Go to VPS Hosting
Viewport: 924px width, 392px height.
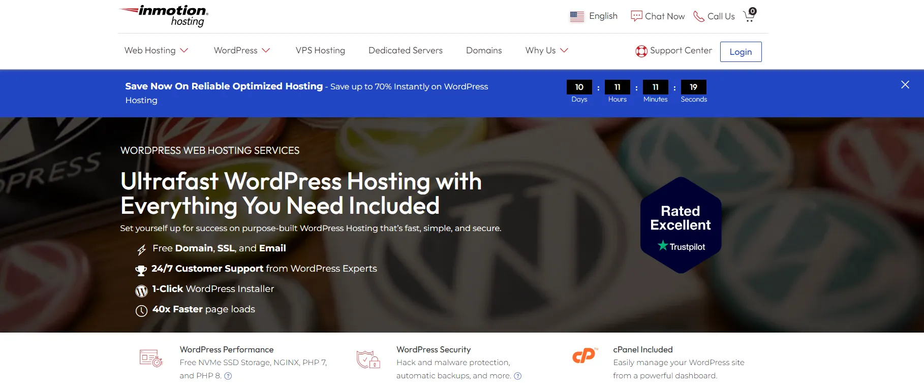click(x=320, y=50)
